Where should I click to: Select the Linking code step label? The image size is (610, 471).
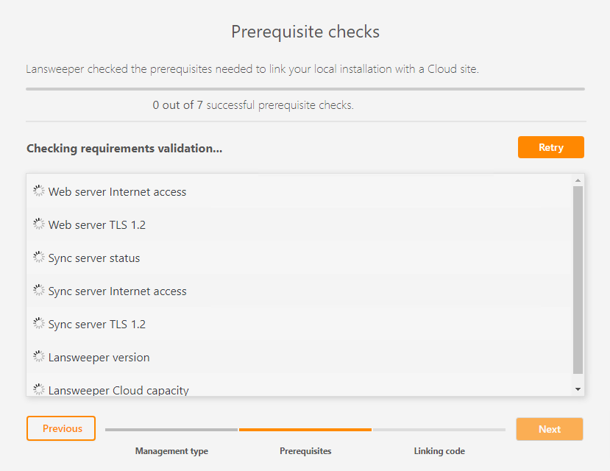click(439, 451)
